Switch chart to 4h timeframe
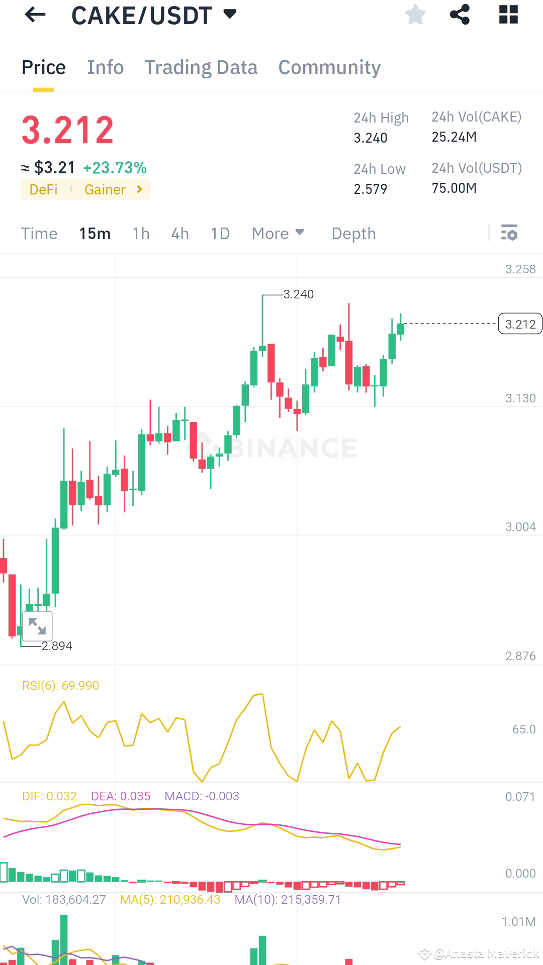 click(x=179, y=233)
